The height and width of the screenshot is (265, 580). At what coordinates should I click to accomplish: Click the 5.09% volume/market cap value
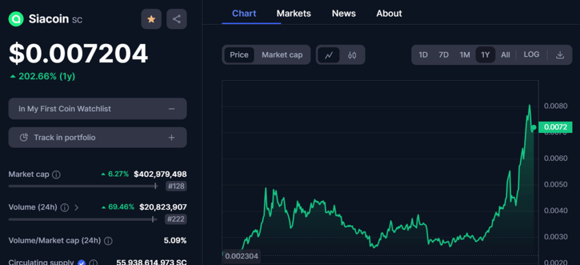(176, 241)
